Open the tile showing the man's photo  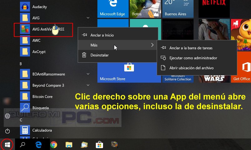[x=214, y=29]
